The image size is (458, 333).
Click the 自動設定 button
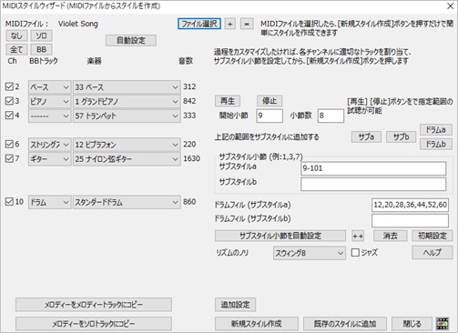point(131,40)
